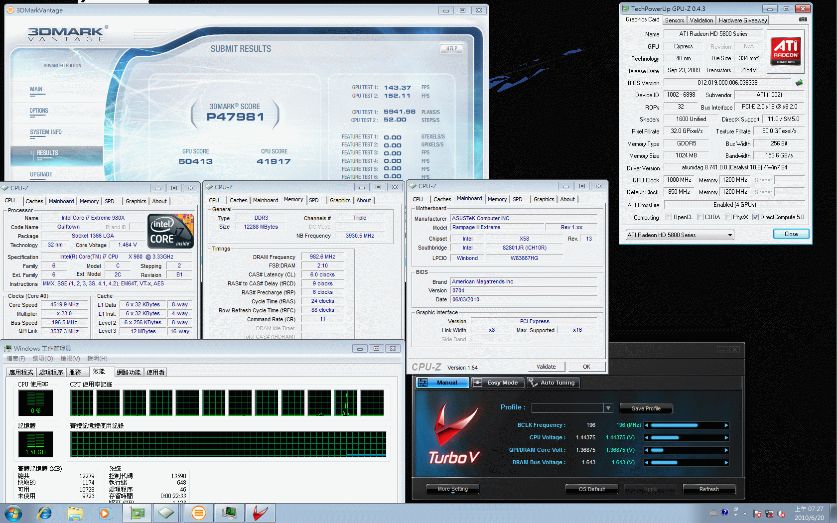Toggle PhysX checkbox in GPU-Z
837x523 pixels.
[728, 217]
